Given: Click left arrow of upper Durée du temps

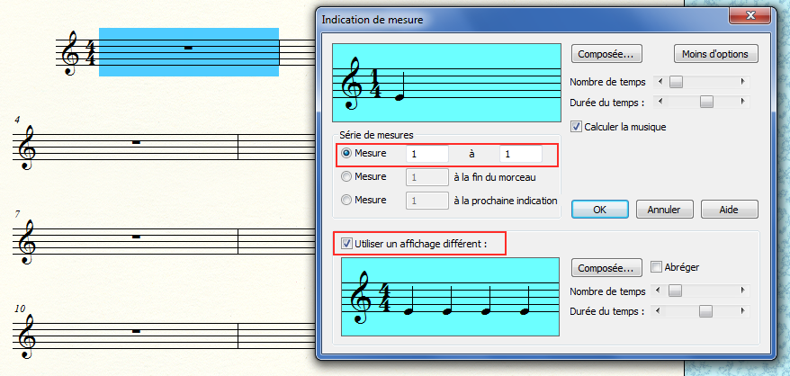Looking at the screenshot, I should point(662,101).
